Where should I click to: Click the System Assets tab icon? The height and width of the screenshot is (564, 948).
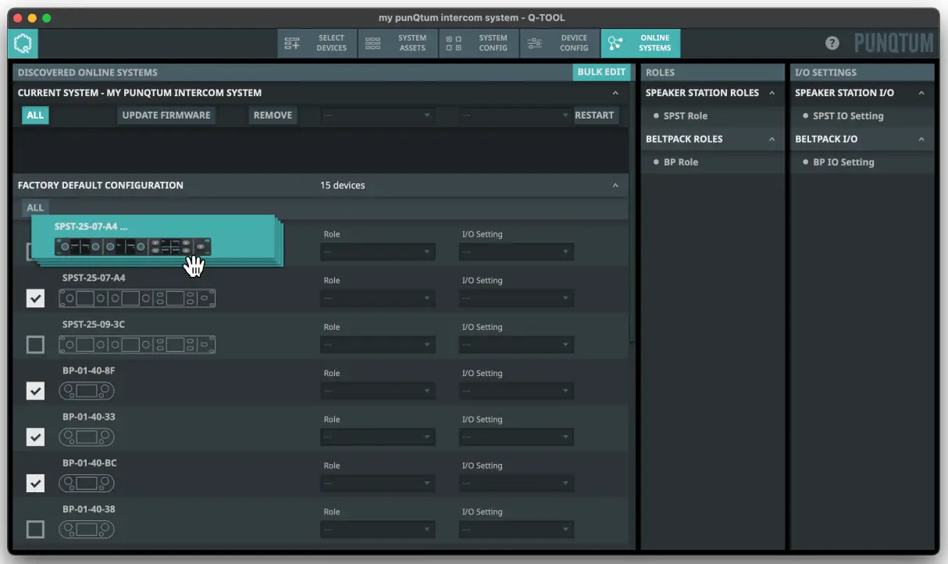click(x=373, y=44)
